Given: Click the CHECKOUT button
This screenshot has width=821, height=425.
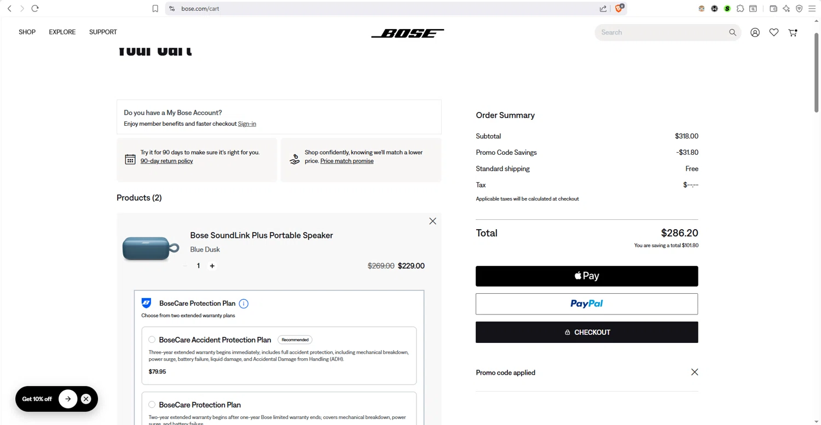Looking at the screenshot, I should (587, 332).
